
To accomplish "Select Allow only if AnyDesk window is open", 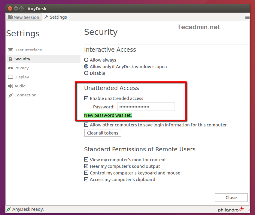I will click(86, 67).
